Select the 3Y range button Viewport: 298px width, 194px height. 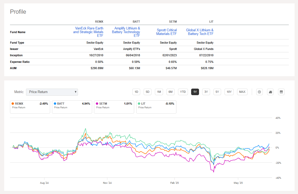pos(206,92)
